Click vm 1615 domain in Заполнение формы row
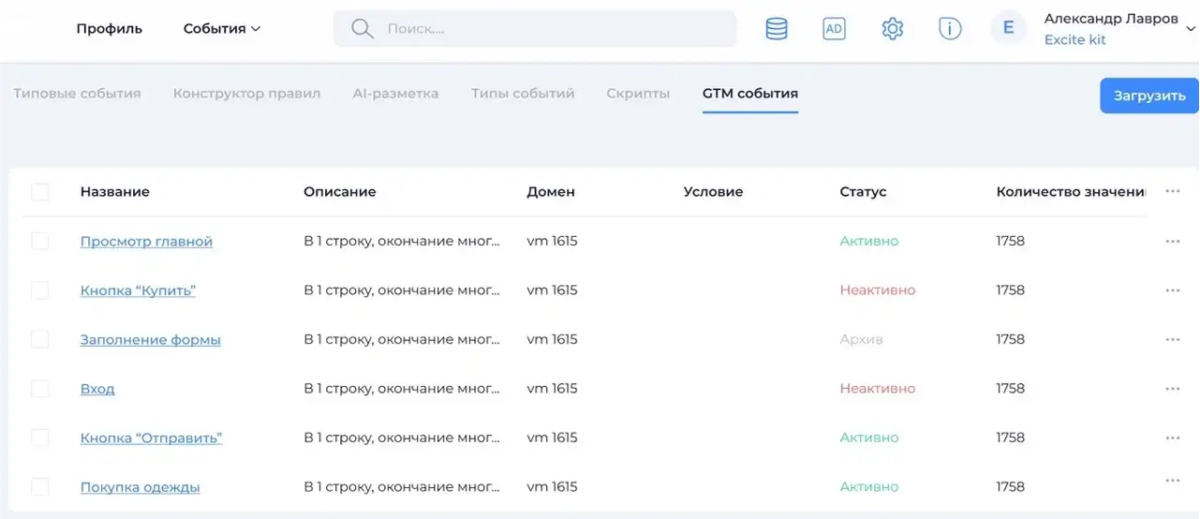The height and width of the screenshot is (519, 1200). pos(552,339)
